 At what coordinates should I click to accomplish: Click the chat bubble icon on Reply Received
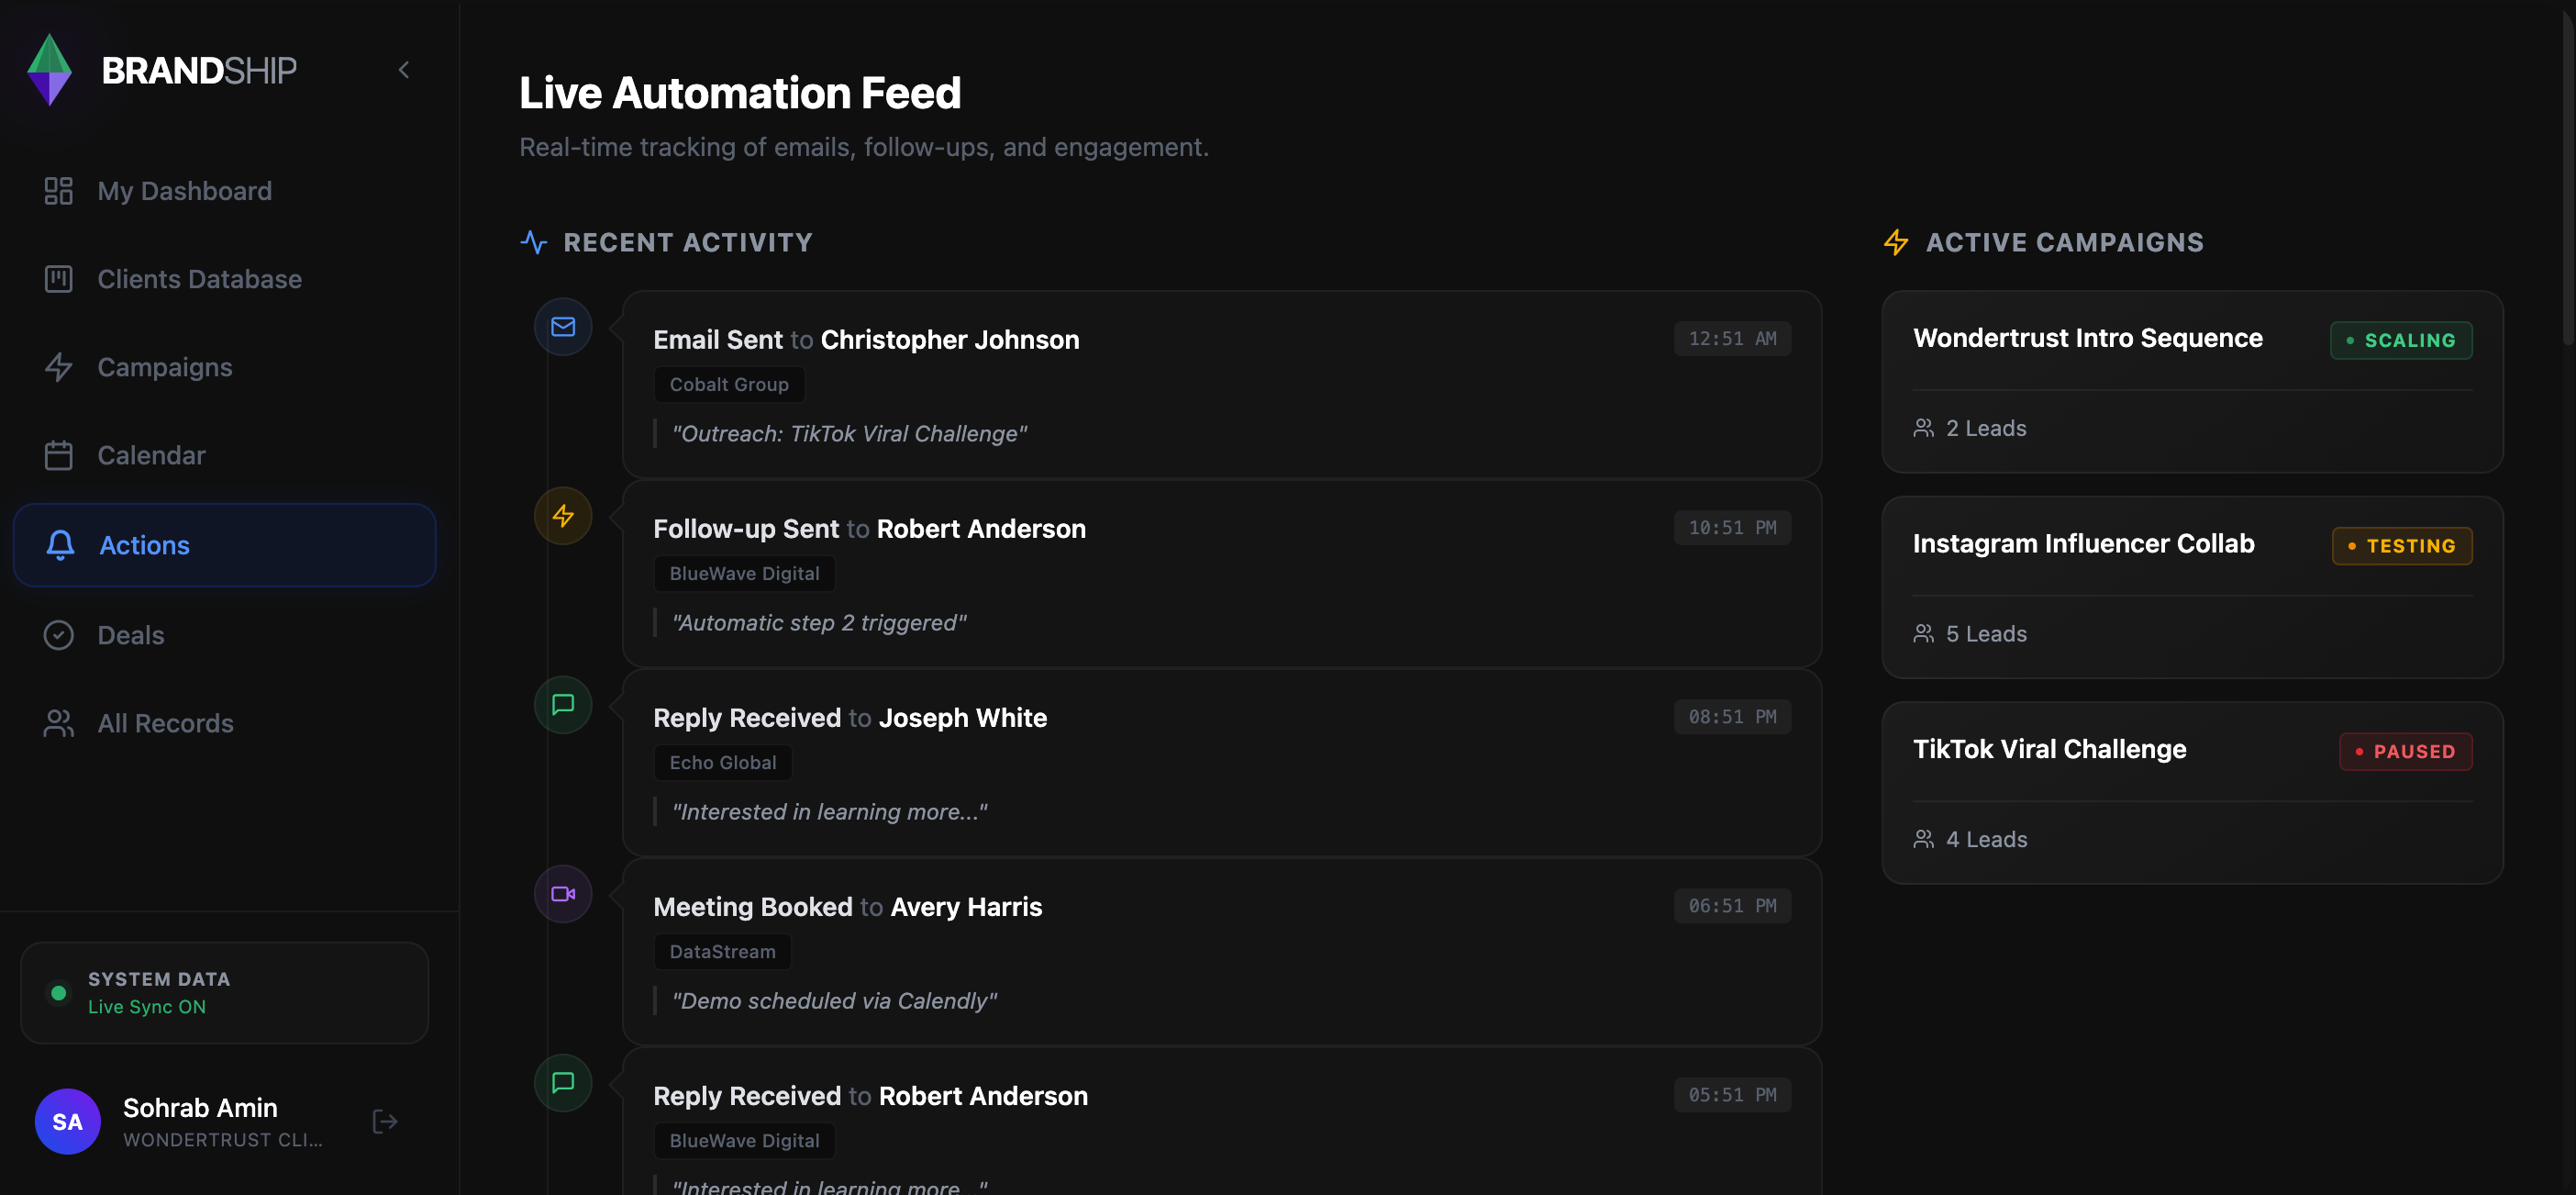[x=563, y=705]
